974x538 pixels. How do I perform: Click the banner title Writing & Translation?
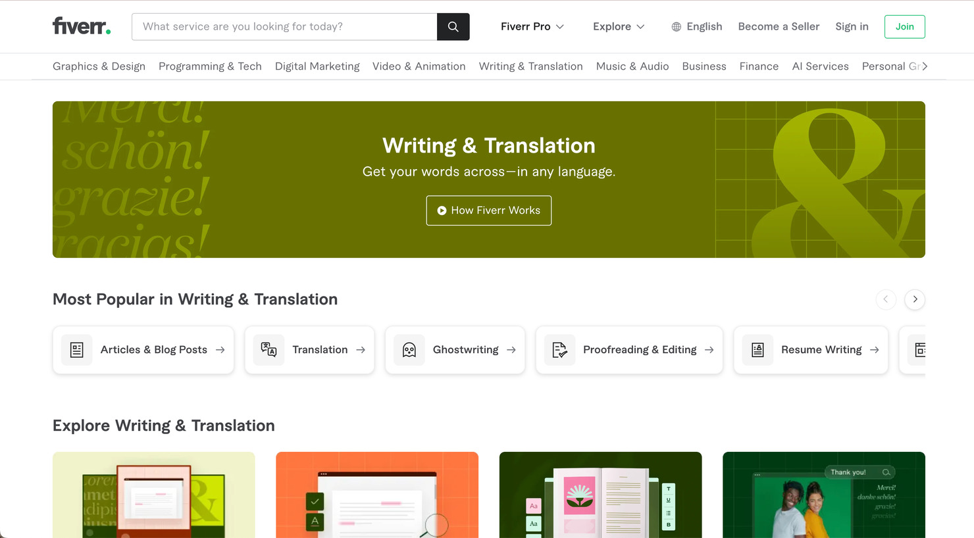pos(489,145)
